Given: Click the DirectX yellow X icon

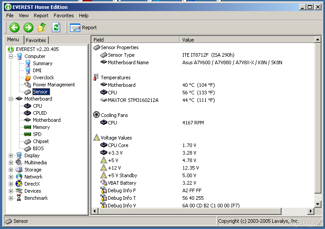Looking at the screenshot, I should 19,184.
